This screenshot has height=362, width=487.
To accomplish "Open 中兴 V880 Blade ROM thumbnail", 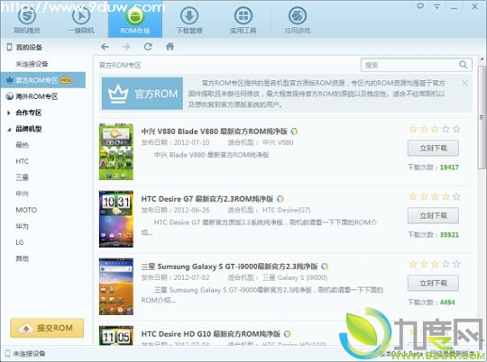I will coord(116,151).
